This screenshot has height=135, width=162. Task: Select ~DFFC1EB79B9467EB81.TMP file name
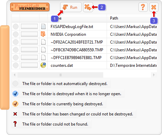[76, 58]
